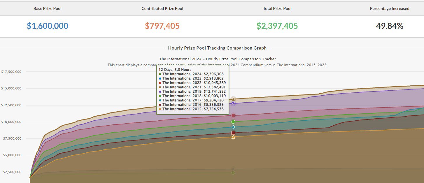Select the 2015 orange triangle data marker

pos(233,137)
